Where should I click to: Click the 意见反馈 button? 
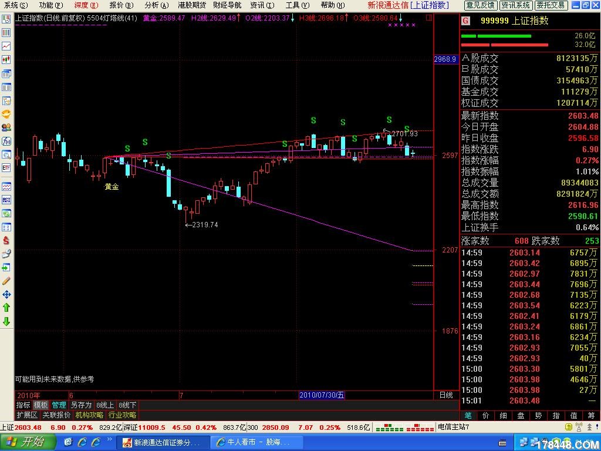(x=480, y=5)
